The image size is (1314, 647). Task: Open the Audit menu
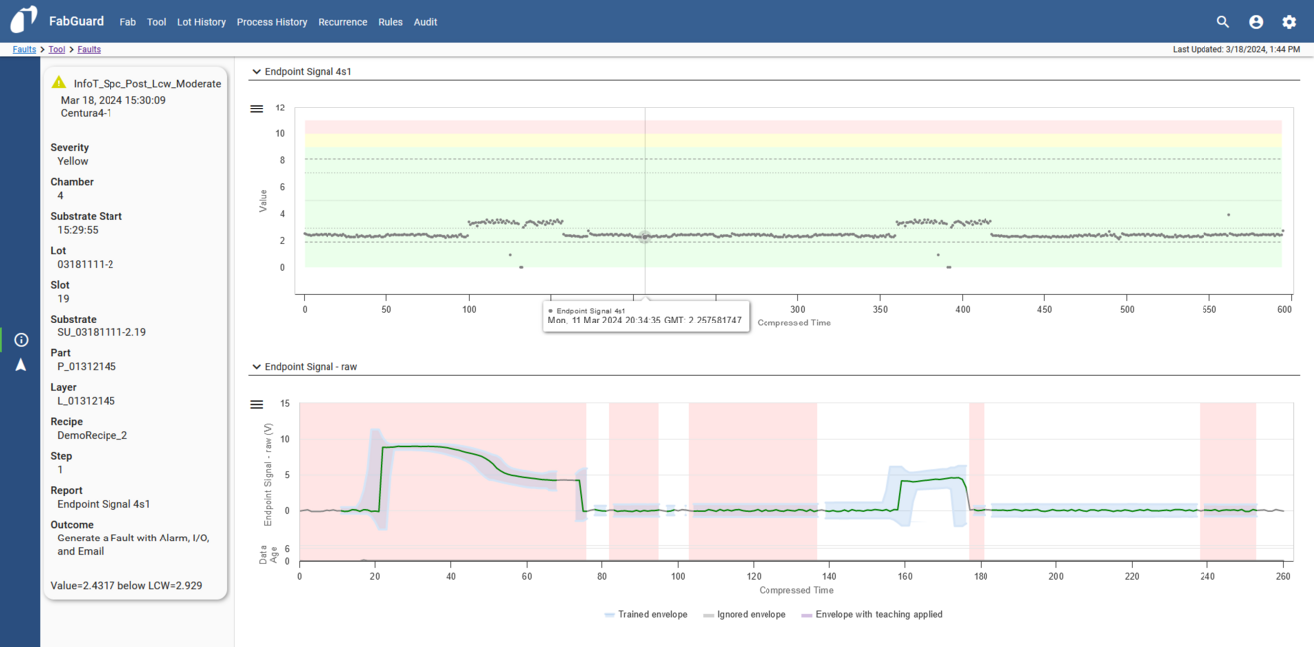tap(425, 21)
